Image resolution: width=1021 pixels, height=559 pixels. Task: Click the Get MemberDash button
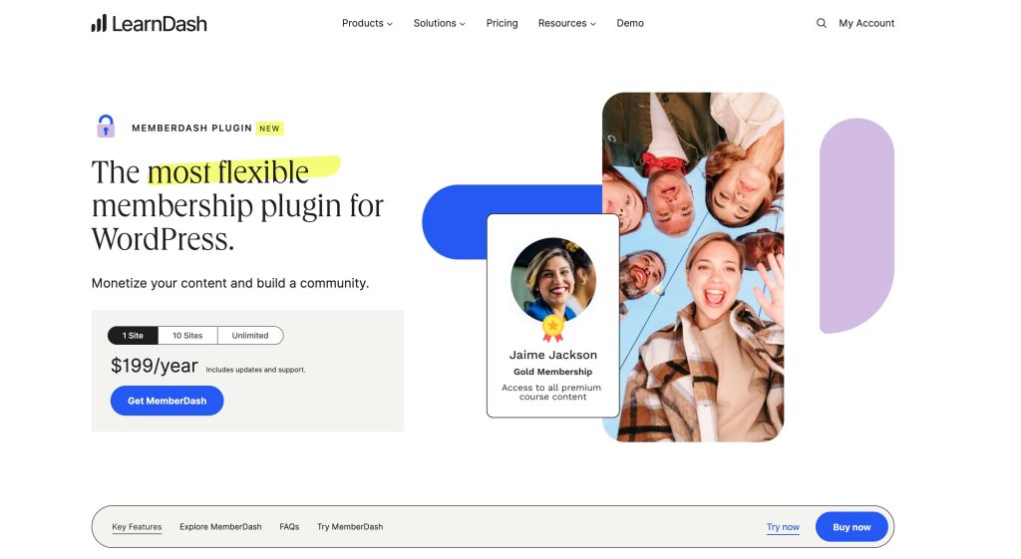point(167,401)
